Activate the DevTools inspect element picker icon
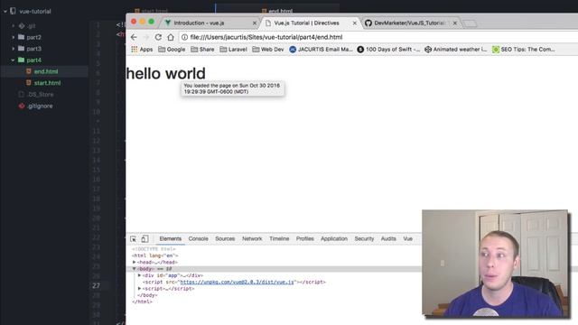 133,238
